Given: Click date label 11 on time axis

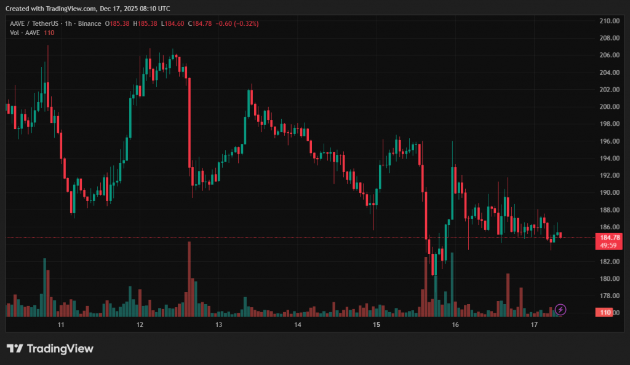Looking at the screenshot, I should 61,324.
